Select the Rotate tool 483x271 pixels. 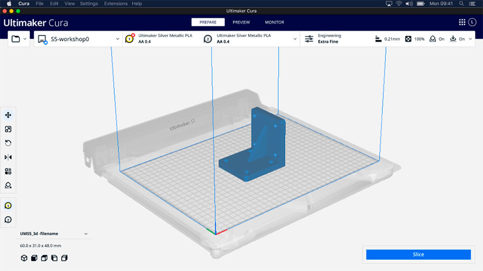(x=8, y=143)
